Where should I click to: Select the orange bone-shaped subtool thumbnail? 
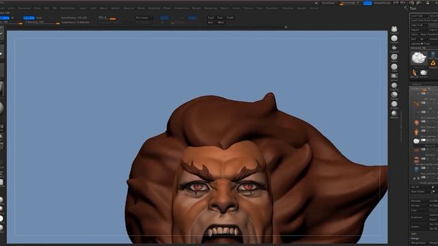[x=416, y=103]
